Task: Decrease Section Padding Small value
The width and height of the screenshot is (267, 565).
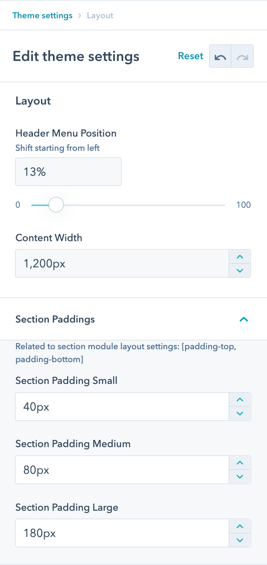Action: click(x=239, y=413)
